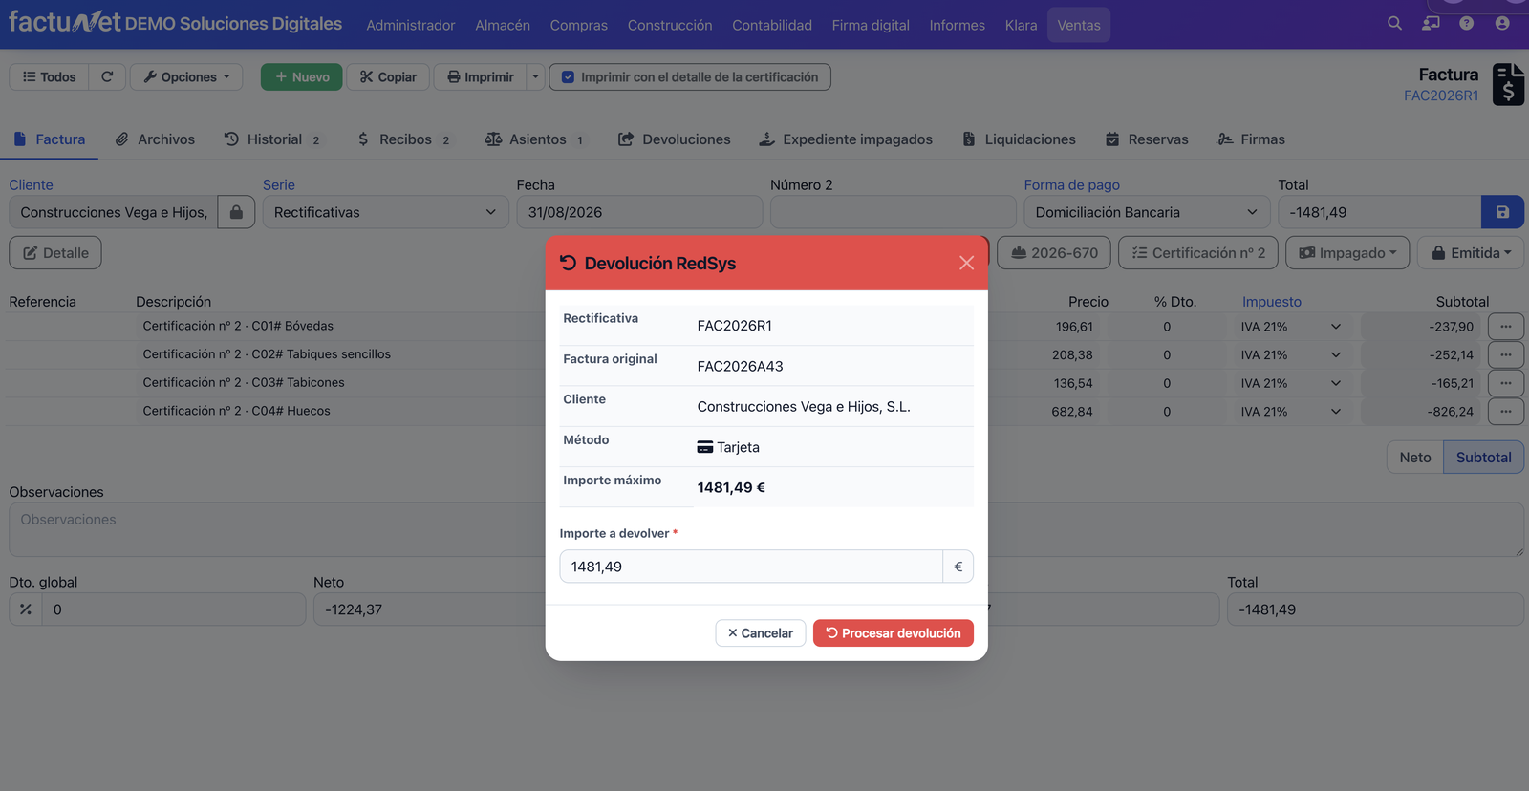Click the refresh reload button
Image resolution: width=1529 pixels, height=791 pixels.
(107, 76)
